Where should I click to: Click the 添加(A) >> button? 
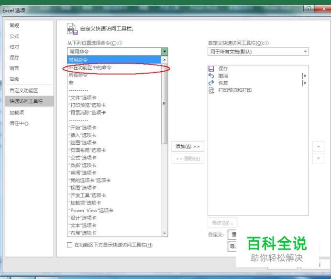coord(188,146)
